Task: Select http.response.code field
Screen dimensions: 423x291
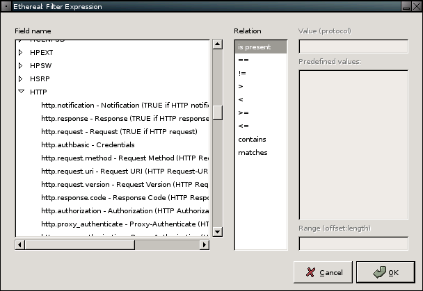Action: tap(125, 198)
